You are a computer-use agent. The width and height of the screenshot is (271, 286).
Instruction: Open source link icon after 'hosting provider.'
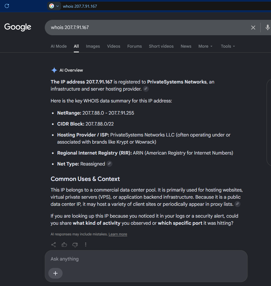(x=146, y=89)
